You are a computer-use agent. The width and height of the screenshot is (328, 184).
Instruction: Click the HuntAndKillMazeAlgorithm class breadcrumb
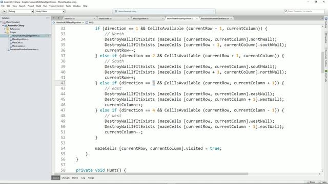68,22
